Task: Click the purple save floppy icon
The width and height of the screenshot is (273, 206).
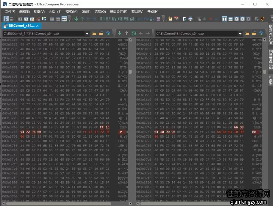Action: (x=158, y=19)
